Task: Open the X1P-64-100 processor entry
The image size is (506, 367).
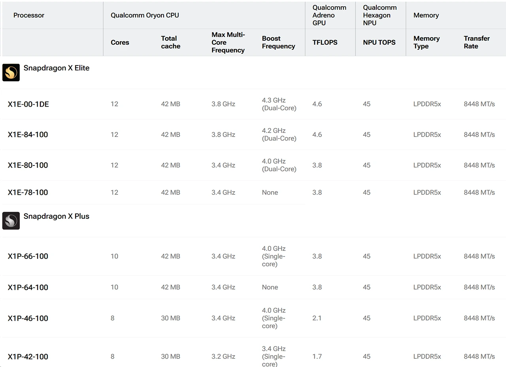Action: click(x=28, y=287)
